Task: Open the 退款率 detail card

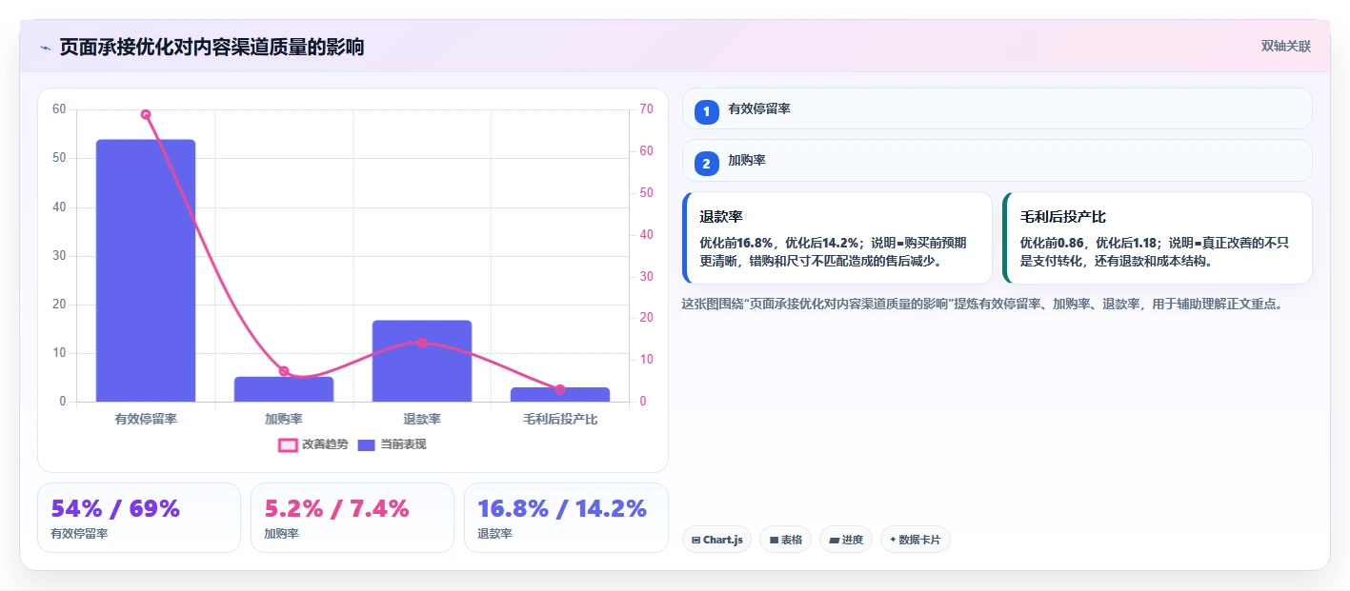Action: [837, 238]
